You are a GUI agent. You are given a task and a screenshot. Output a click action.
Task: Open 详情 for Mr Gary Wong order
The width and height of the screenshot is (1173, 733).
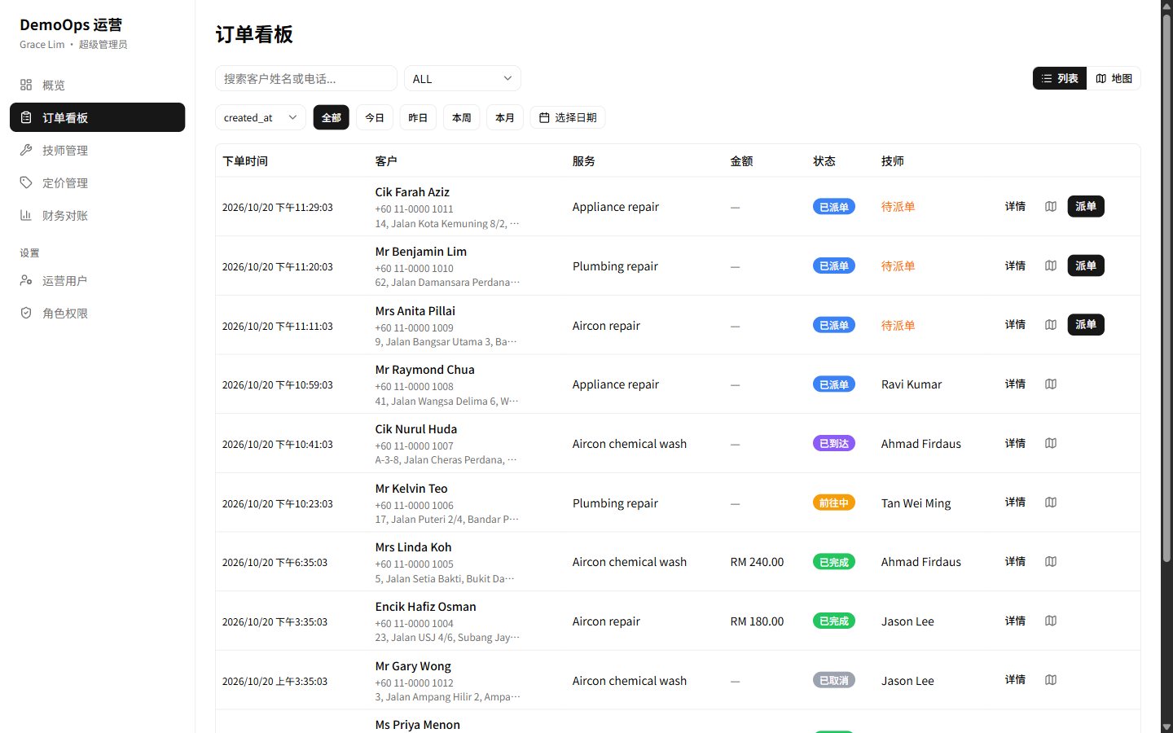[x=1015, y=680]
